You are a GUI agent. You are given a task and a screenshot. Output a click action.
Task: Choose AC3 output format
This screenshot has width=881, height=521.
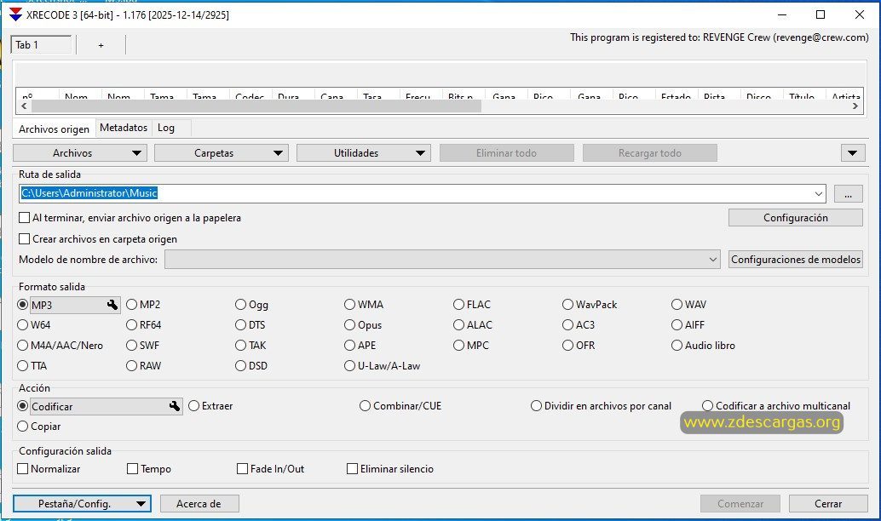(567, 324)
